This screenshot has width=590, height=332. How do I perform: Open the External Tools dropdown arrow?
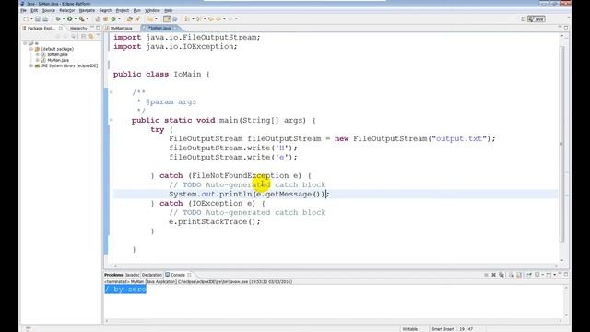click(88, 18)
